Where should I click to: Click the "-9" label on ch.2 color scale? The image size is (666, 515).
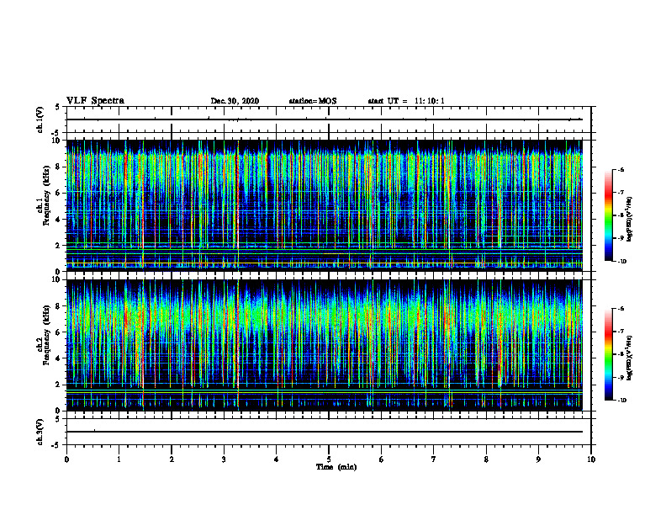click(621, 378)
